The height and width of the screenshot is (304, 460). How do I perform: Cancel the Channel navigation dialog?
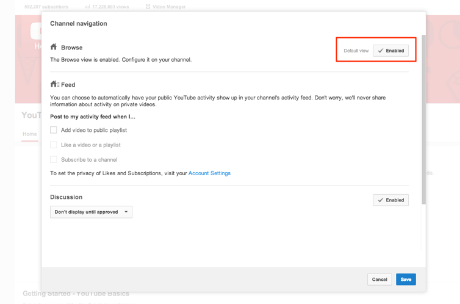(x=379, y=279)
